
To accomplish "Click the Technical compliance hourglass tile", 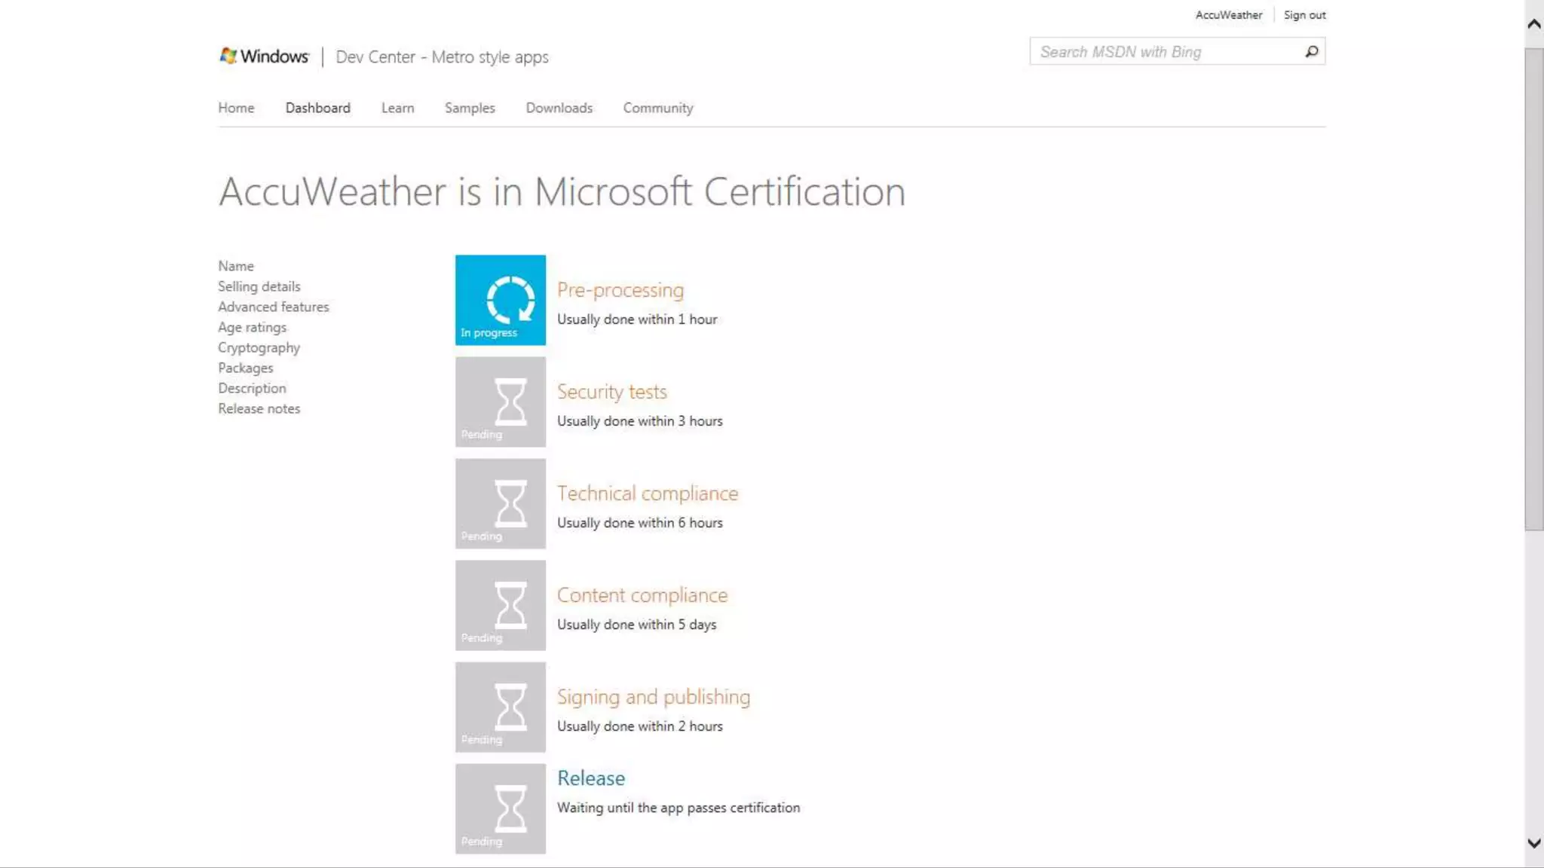I will click(501, 503).
